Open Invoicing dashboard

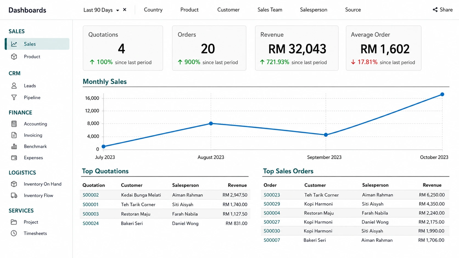[33, 135]
